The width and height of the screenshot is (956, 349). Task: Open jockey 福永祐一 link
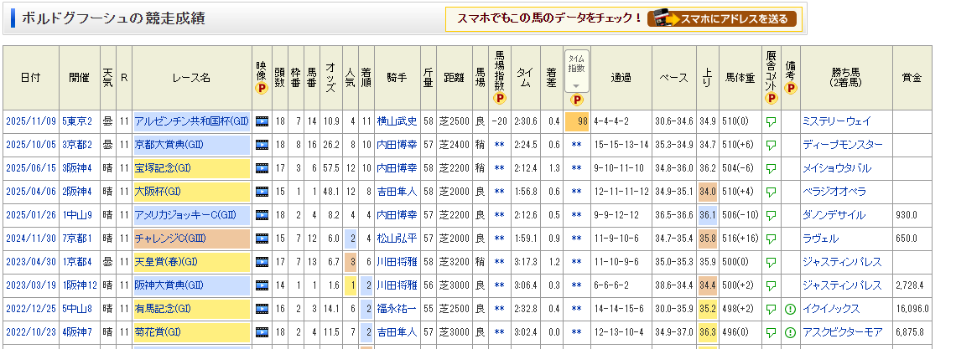pyautogui.click(x=396, y=309)
